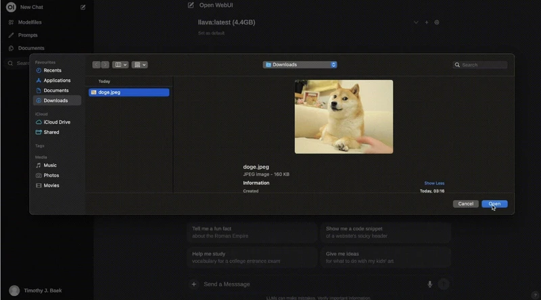Choose the Roman Empire fun fact suggestion
The height and width of the screenshot is (300, 541).
(252, 232)
